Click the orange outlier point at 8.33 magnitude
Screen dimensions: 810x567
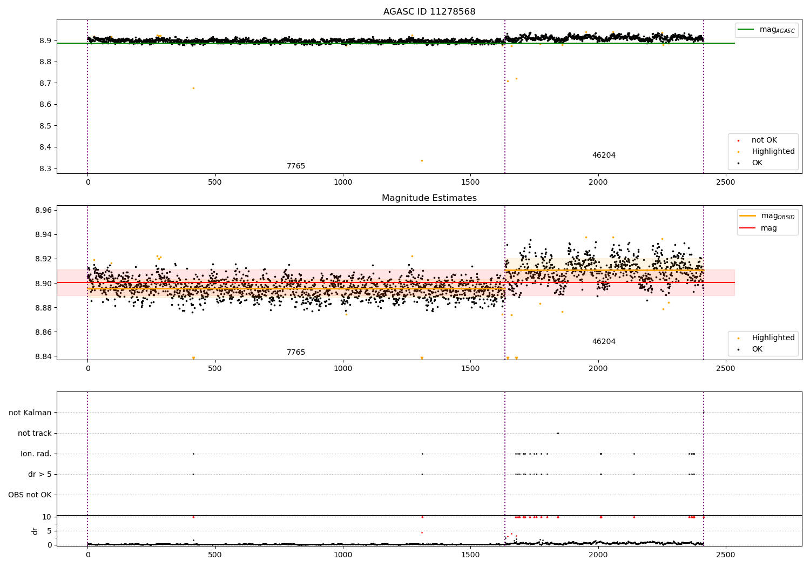coord(422,160)
